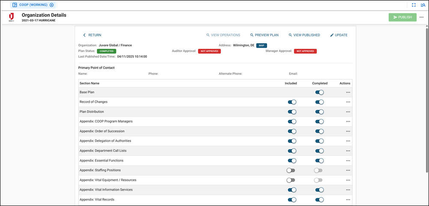The width and height of the screenshot is (429, 206).
Task: Open Actions menu for Appendix: Essential Functions
Action: click(348, 161)
